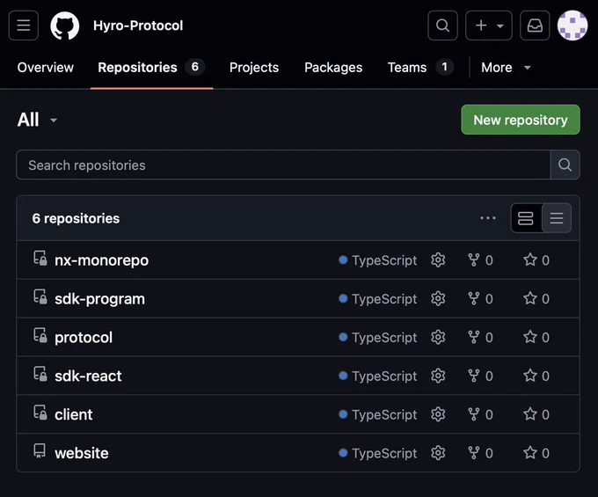Click private repo lock icon for nx-monorepo
Screen dimensions: 598x497
[x=40, y=259]
